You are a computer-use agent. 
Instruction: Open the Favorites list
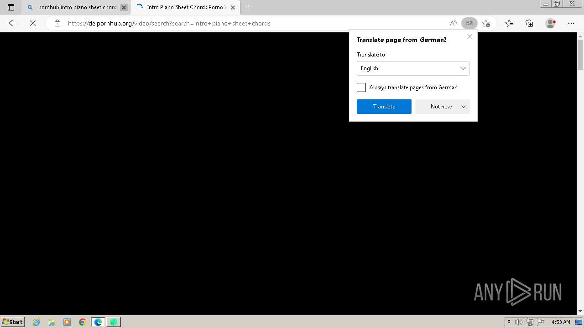(x=509, y=23)
